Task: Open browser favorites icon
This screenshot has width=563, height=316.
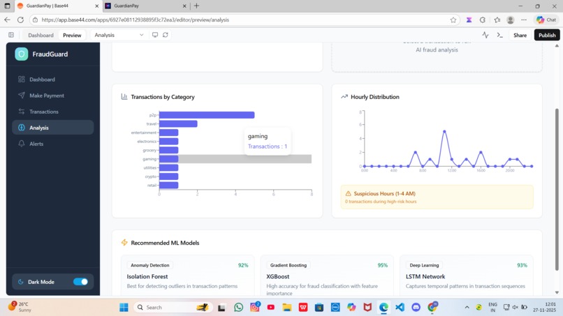Action: [x=497, y=20]
